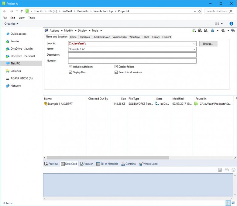Click the data card undo icon

pyautogui.click(x=227, y=170)
